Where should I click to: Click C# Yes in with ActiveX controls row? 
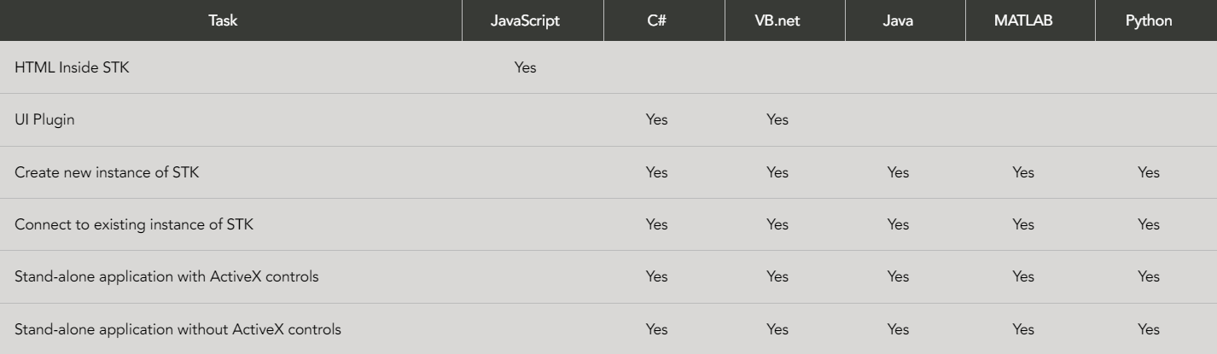pyautogui.click(x=657, y=277)
